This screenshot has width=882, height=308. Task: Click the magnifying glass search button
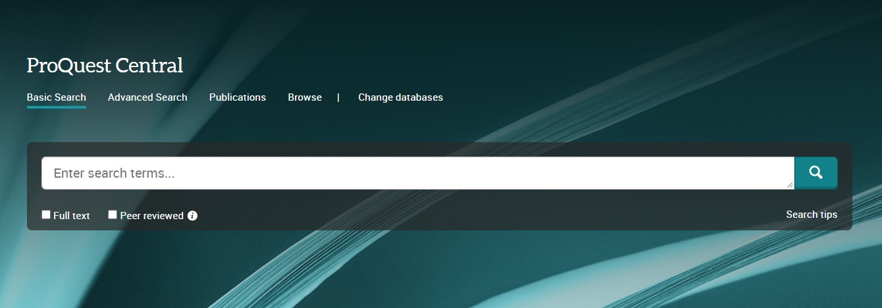(x=816, y=173)
